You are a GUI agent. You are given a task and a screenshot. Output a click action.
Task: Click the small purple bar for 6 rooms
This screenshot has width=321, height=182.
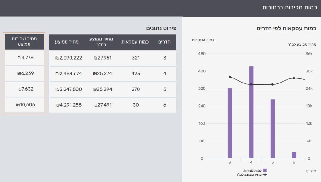(x=294, y=155)
